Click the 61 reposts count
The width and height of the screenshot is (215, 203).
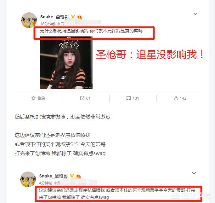[88, 98]
